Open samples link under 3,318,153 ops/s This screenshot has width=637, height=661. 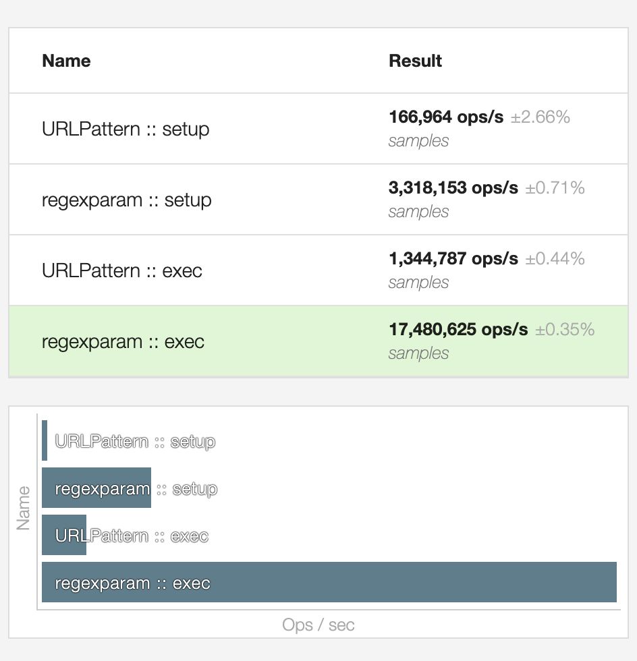click(418, 212)
